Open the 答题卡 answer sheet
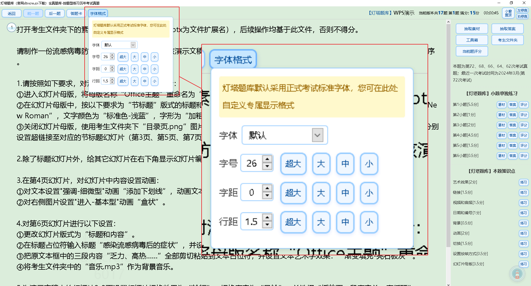 coord(76,13)
